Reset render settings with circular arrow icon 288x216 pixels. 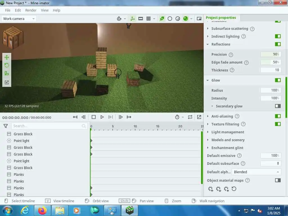(234, 189)
